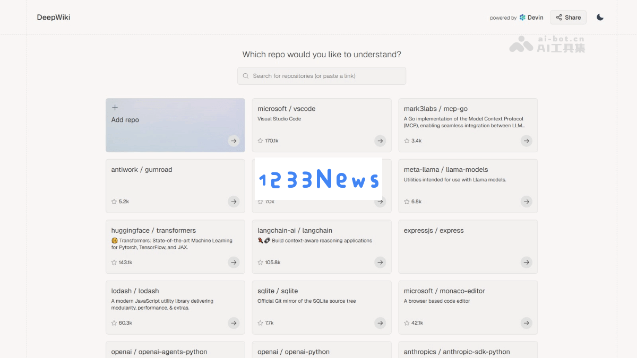Click 'A browser based code editor' text
Screen dimensions: 637x358
point(437,301)
